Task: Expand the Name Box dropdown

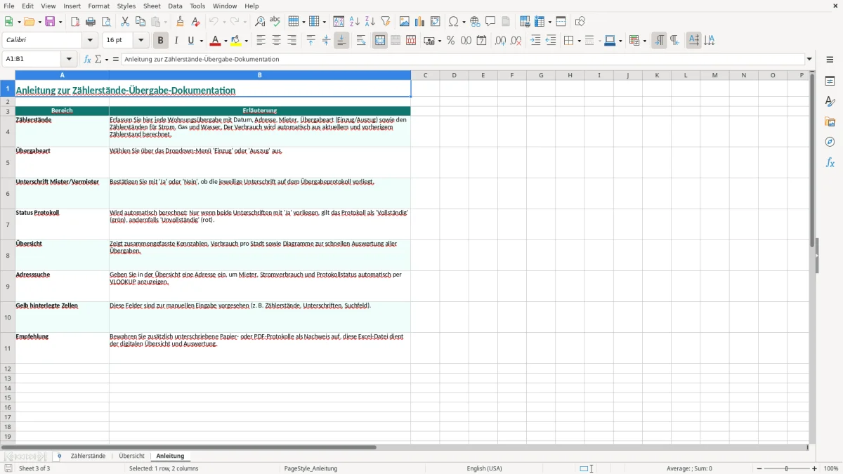Action: 69,60
